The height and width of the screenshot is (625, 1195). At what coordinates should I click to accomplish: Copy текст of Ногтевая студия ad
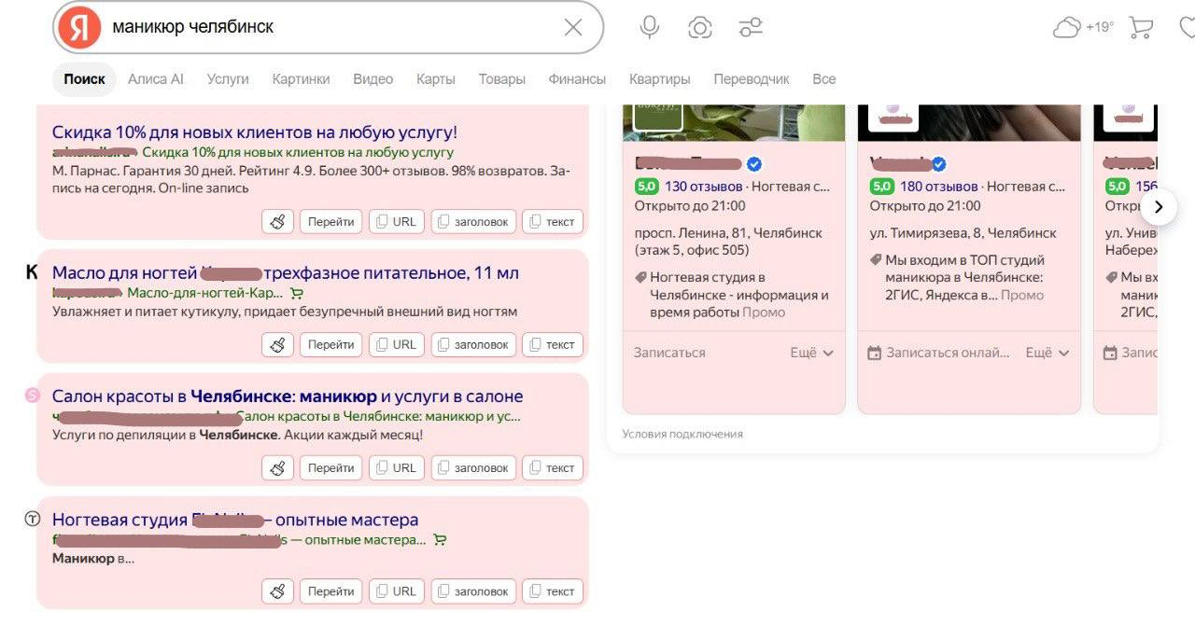(553, 590)
